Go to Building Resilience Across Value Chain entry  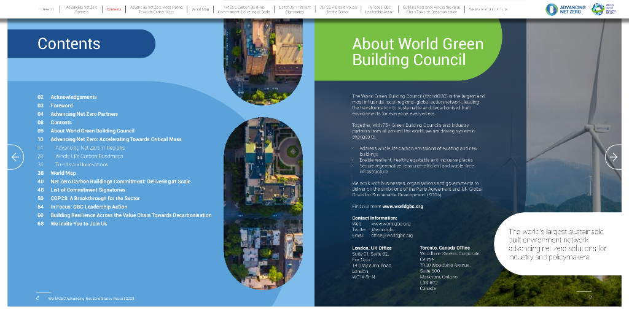(x=131, y=215)
